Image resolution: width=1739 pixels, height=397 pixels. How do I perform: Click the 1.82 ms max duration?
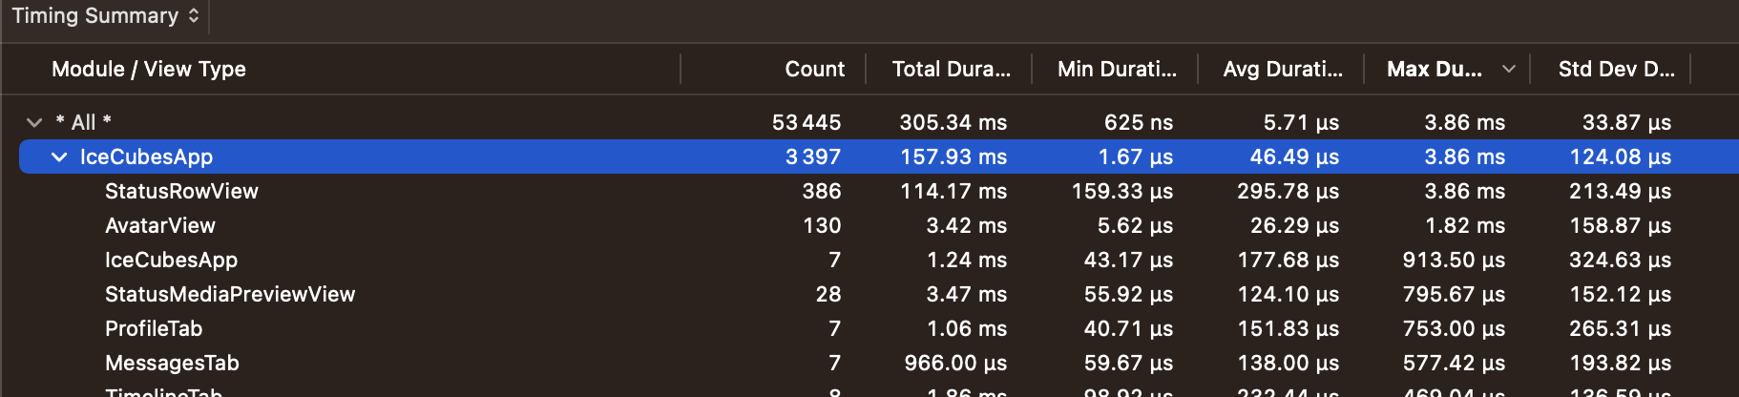click(x=1465, y=225)
